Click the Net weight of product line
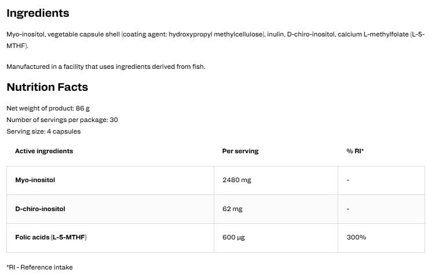 click(x=48, y=108)
